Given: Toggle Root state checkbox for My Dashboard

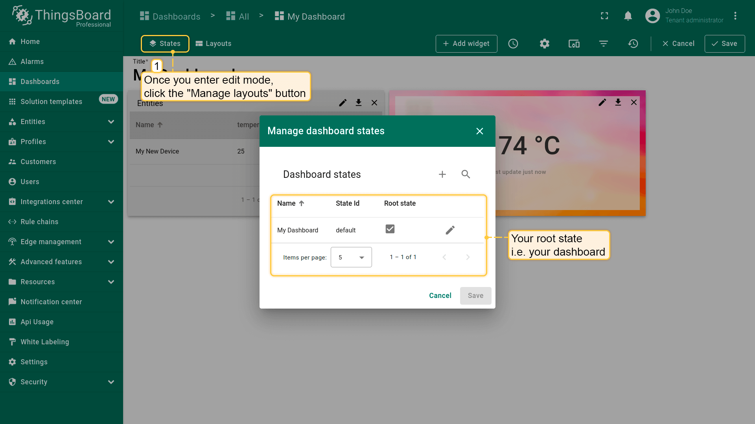Looking at the screenshot, I should pyautogui.click(x=390, y=229).
